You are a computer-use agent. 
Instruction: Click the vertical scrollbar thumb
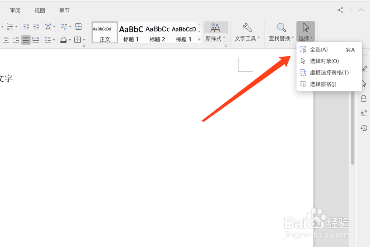(353, 127)
